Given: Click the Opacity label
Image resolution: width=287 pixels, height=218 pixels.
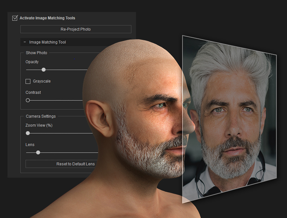Looking at the screenshot, I should tap(32, 62).
